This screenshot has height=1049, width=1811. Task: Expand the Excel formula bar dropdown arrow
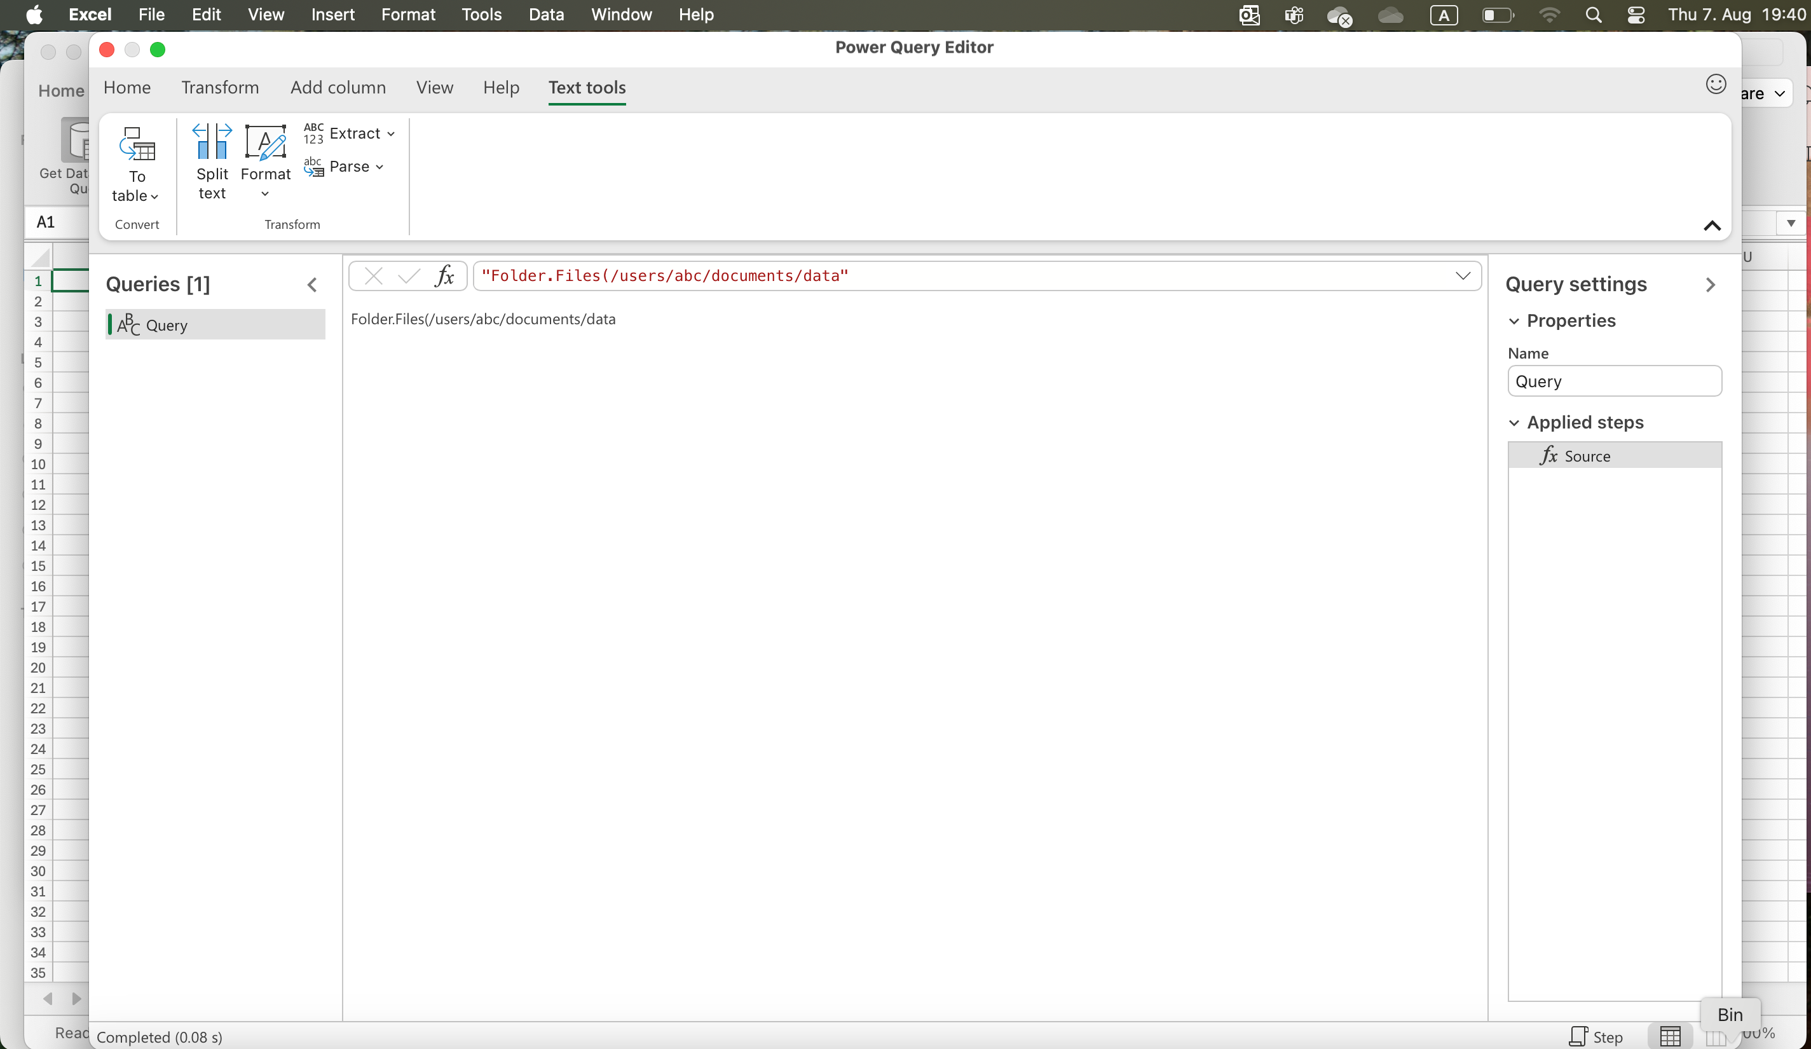pyautogui.click(x=1790, y=223)
